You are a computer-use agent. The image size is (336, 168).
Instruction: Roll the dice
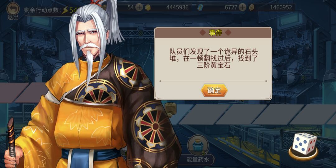[304, 144]
